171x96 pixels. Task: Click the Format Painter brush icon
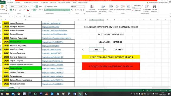(6, 10)
